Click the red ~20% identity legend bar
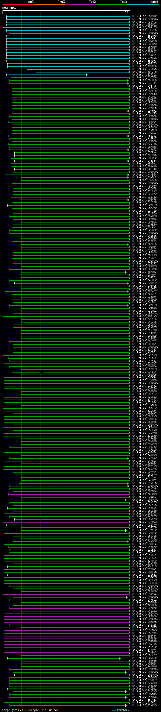The width and height of the screenshot is (161, 712). 18,5
